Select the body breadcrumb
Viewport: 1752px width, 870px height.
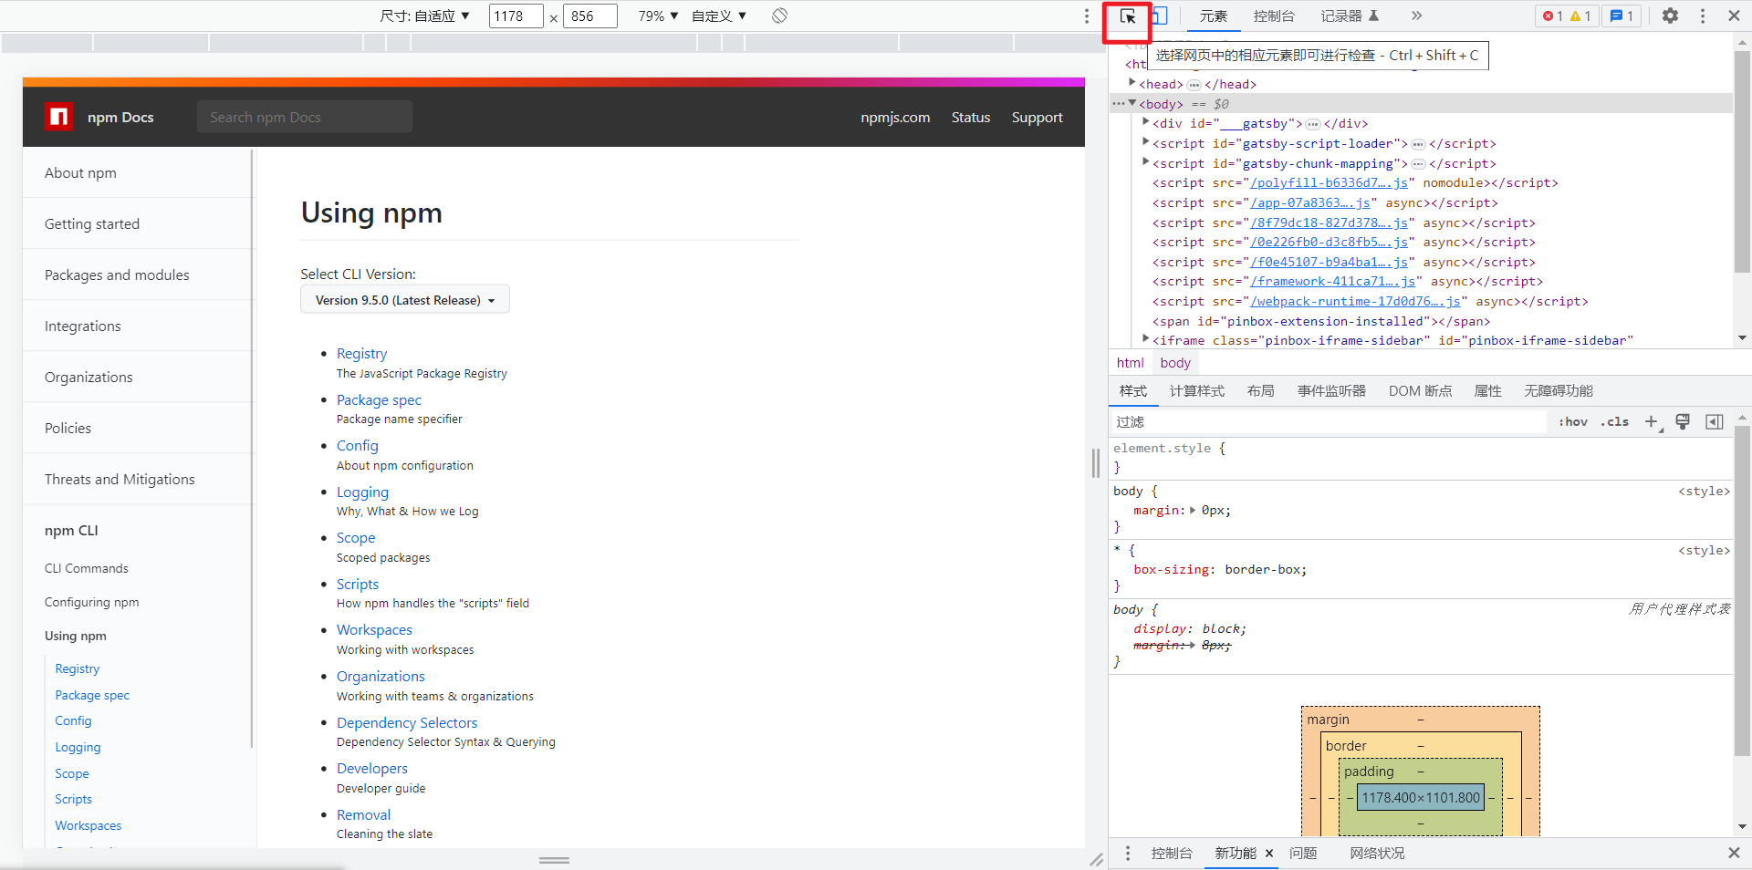[1175, 362]
